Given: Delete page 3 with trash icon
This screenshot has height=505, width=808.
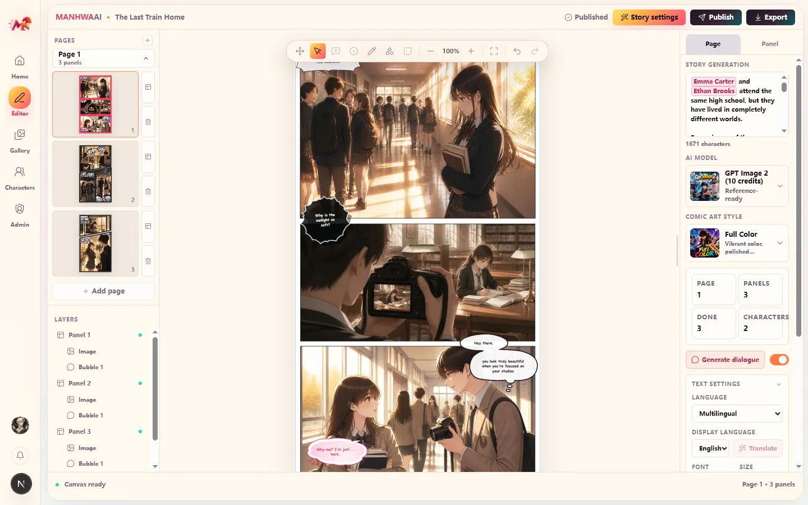Looking at the screenshot, I should [x=148, y=261].
